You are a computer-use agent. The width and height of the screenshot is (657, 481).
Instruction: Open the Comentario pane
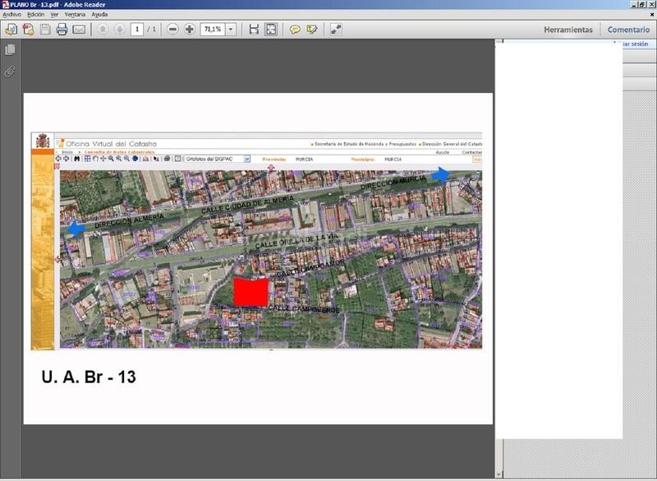point(628,30)
